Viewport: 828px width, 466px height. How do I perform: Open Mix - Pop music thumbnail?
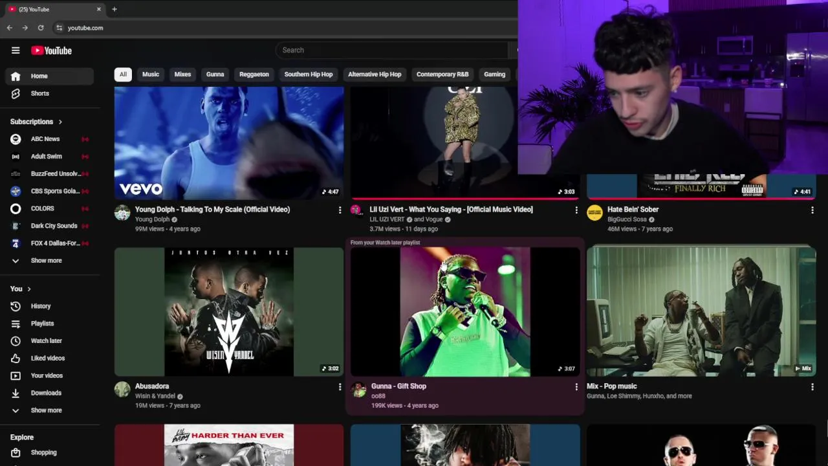tap(701, 311)
